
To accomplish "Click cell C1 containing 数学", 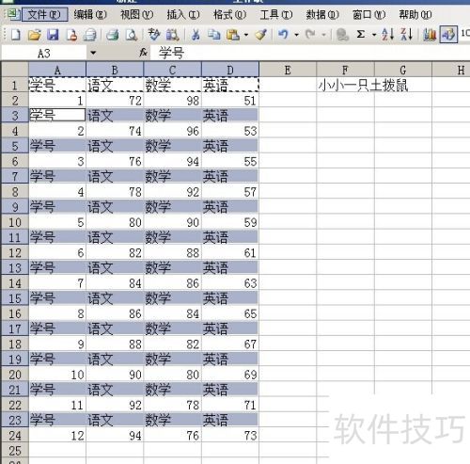I will (x=172, y=85).
